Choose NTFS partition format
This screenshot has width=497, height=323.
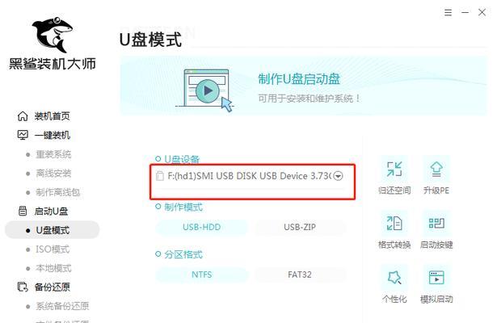click(x=201, y=275)
